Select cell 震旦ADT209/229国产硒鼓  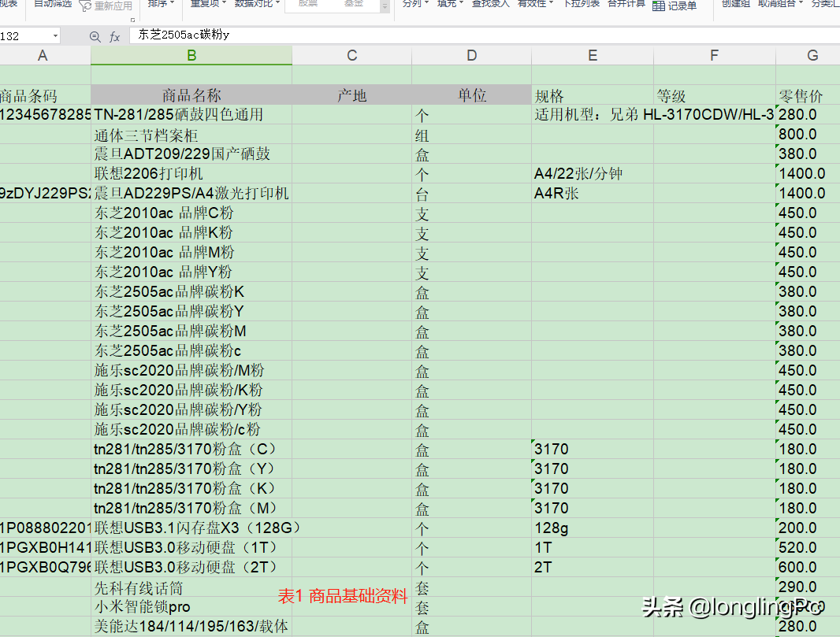pyautogui.click(x=191, y=154)
